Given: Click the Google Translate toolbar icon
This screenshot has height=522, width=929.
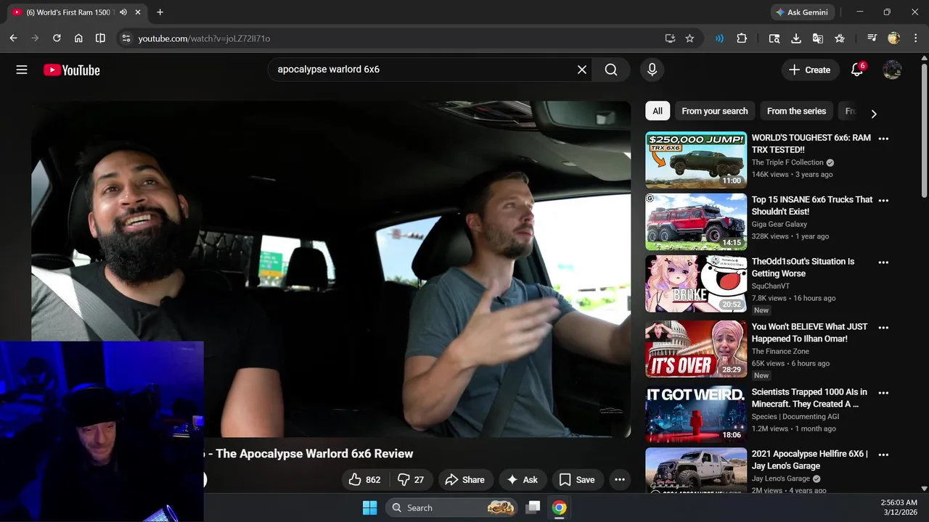Looking at the screenshot, I should click(x=818, y=38).
